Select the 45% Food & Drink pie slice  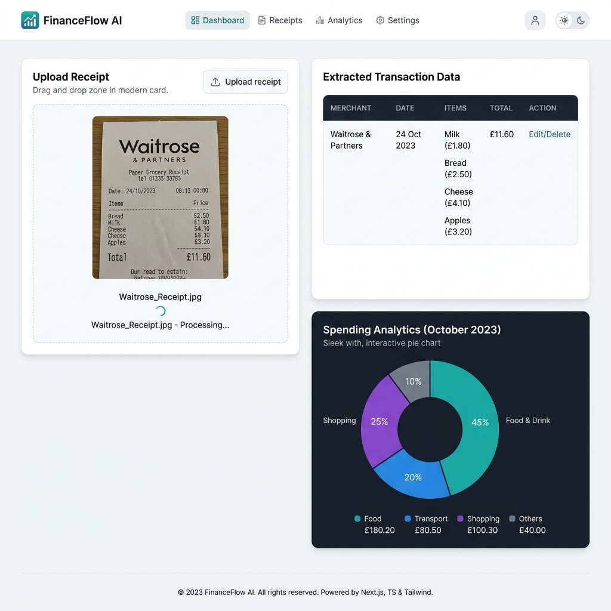(x=480, y=422)
